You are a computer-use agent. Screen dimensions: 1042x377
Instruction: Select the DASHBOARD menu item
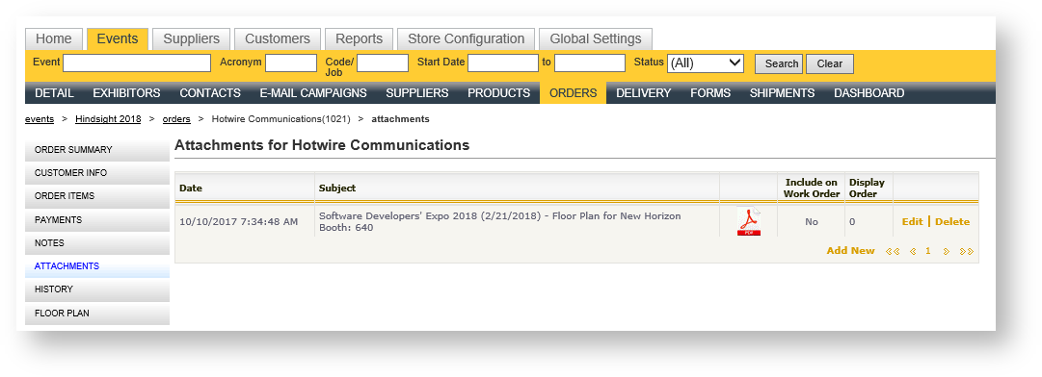(869, 93)
